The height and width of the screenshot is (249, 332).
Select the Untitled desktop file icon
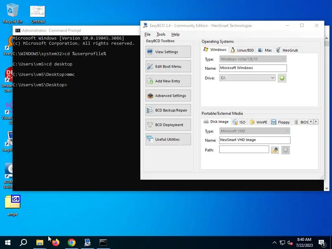38,14
